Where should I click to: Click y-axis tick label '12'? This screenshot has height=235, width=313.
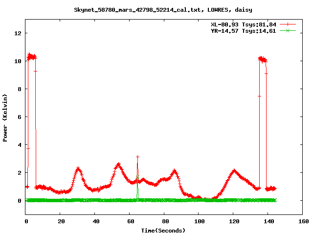[x=18, y=33]
